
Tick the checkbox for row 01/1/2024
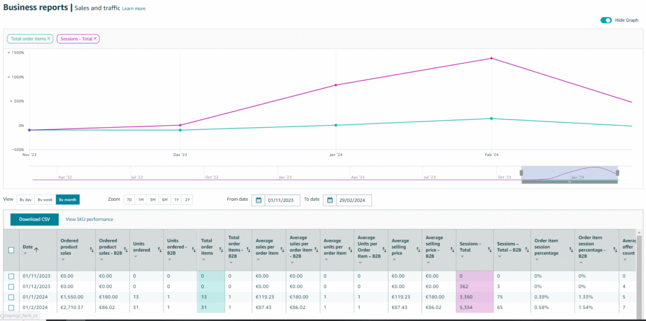11,296
